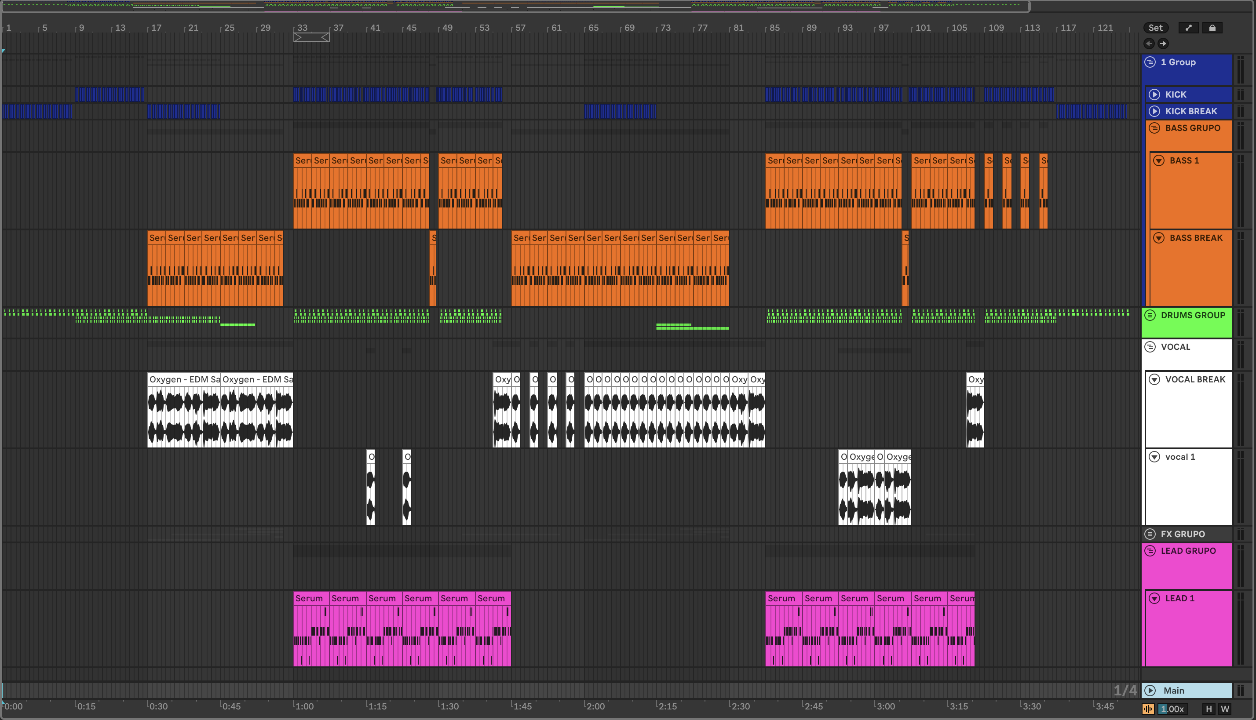
Task: Select the Oxy clip near bar 107
Action: point(975,410)
